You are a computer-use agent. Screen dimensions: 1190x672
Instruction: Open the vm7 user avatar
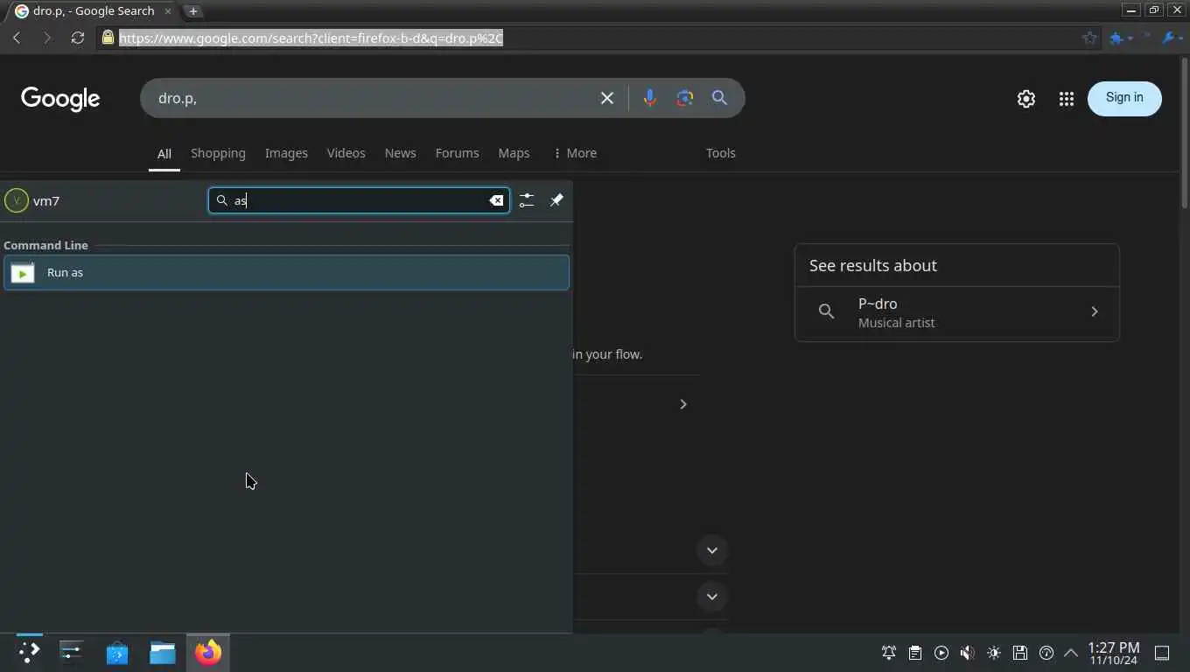(x=16, y=200)
